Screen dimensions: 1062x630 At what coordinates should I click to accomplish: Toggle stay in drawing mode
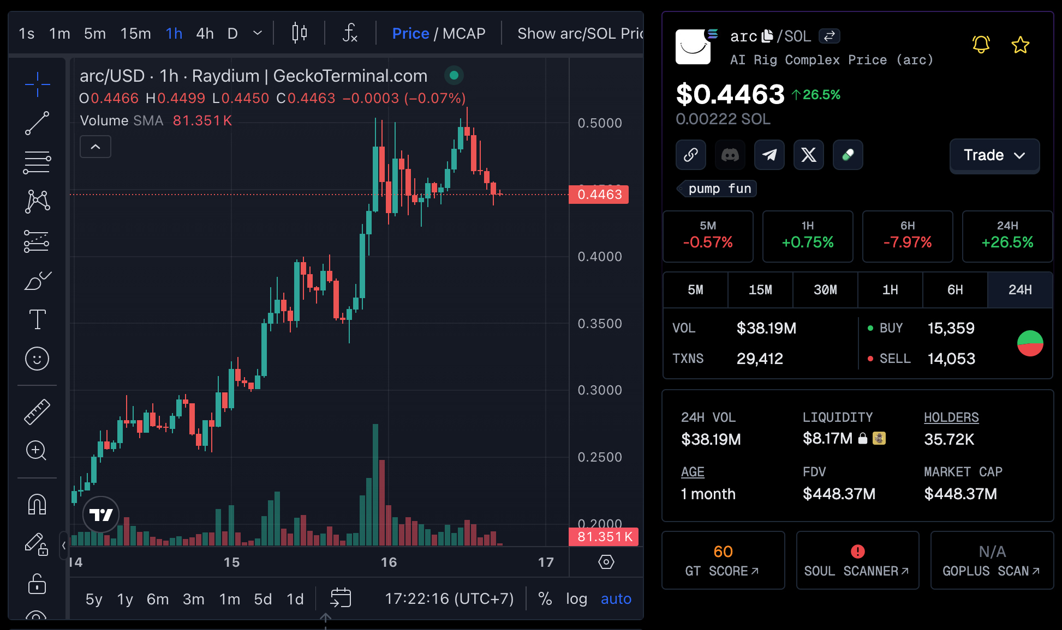click(x=37, y=544)
